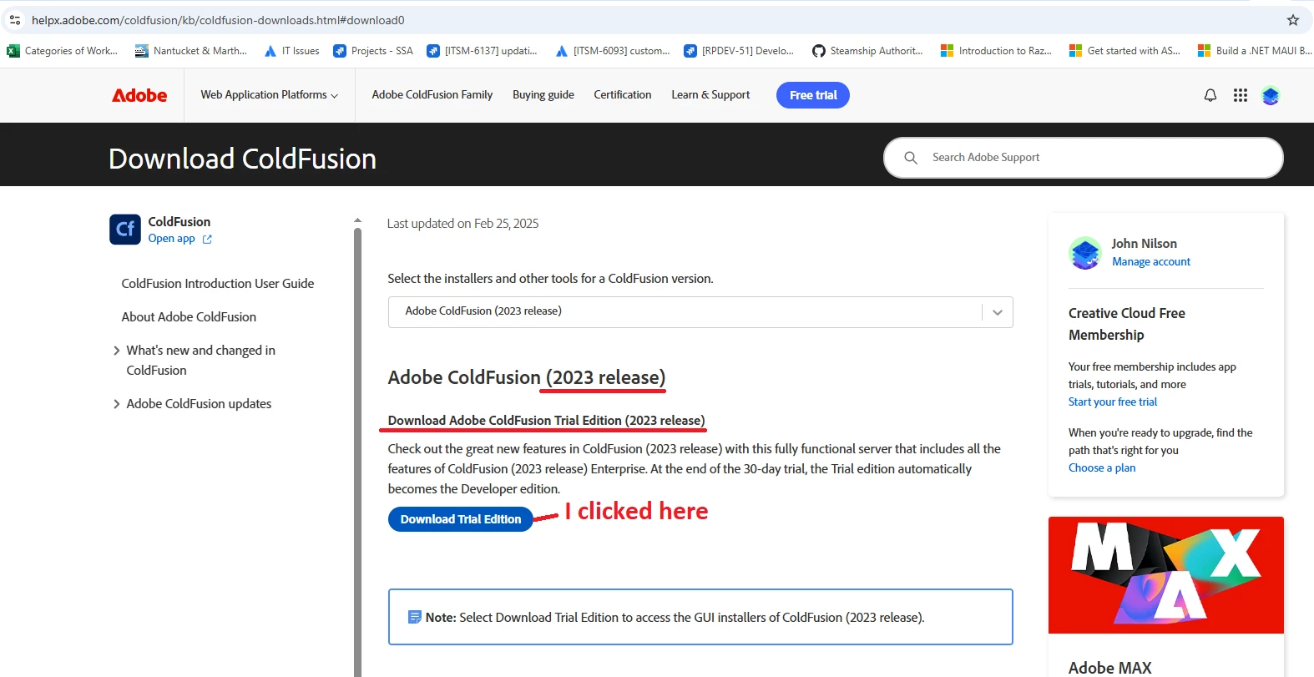Click Adobe MAX card heading
This screenshot has width=1314, height=677.
[x=1109, y=667]
